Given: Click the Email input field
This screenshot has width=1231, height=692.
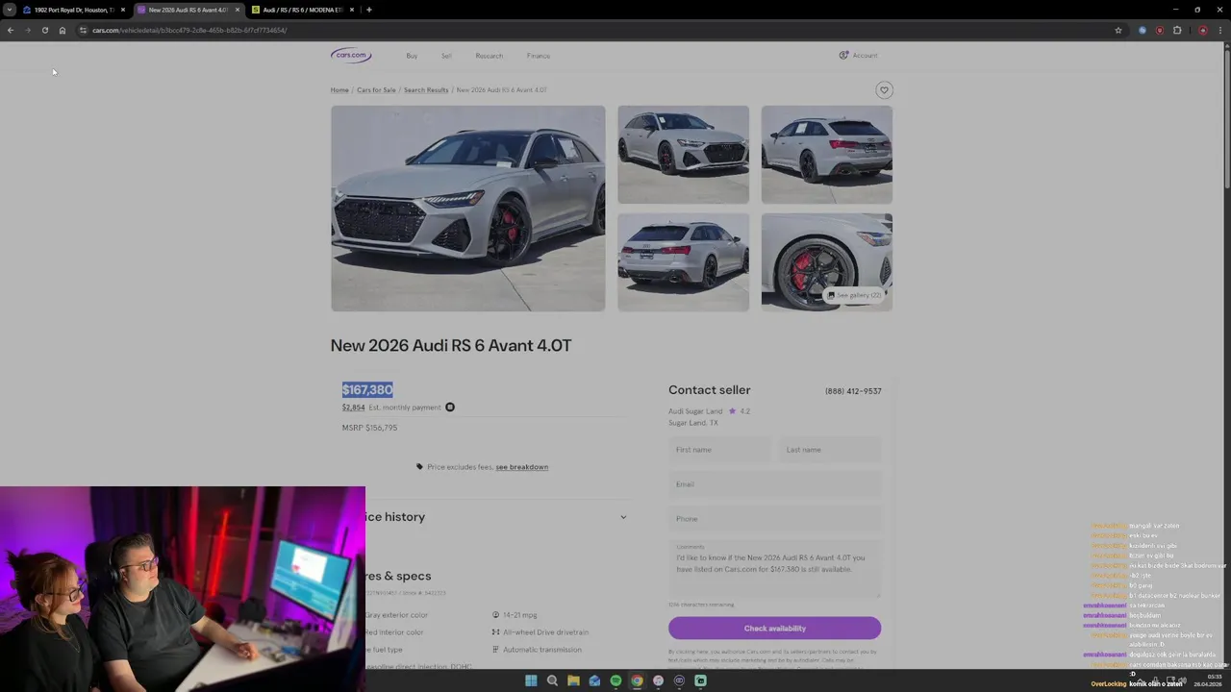Looking at the screenshot, I should point(774,484).
